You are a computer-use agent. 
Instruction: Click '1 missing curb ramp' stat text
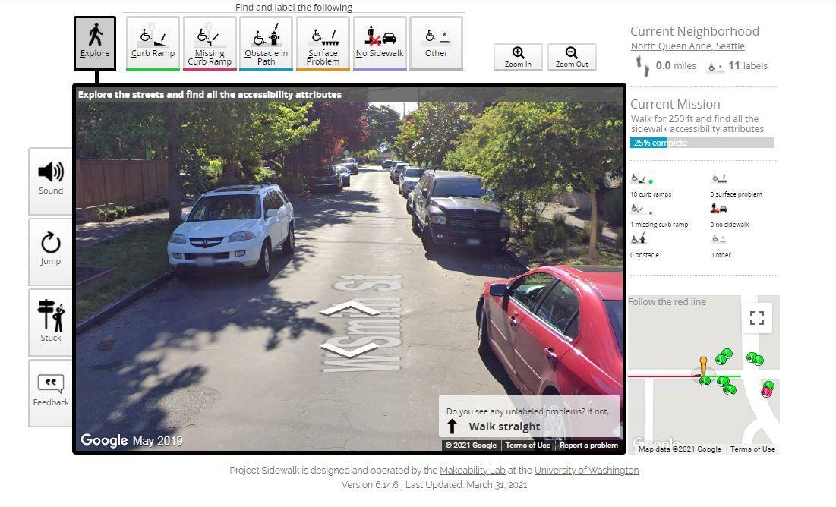click(x=659, y=225)
